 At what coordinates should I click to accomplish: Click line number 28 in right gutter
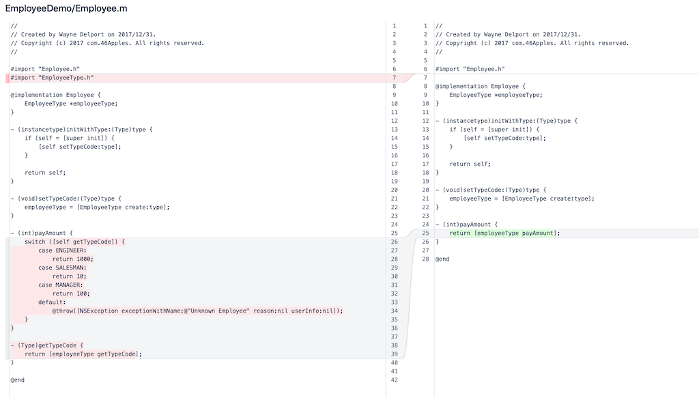(x=425, y=259)
